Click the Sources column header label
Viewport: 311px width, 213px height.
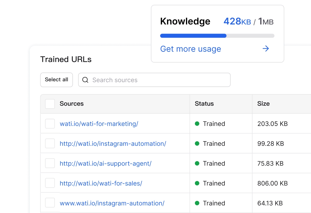click(72, 104)
